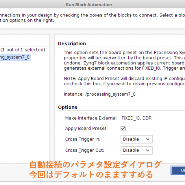Click the 'Apply Board Preset:' label

[86, 128]
